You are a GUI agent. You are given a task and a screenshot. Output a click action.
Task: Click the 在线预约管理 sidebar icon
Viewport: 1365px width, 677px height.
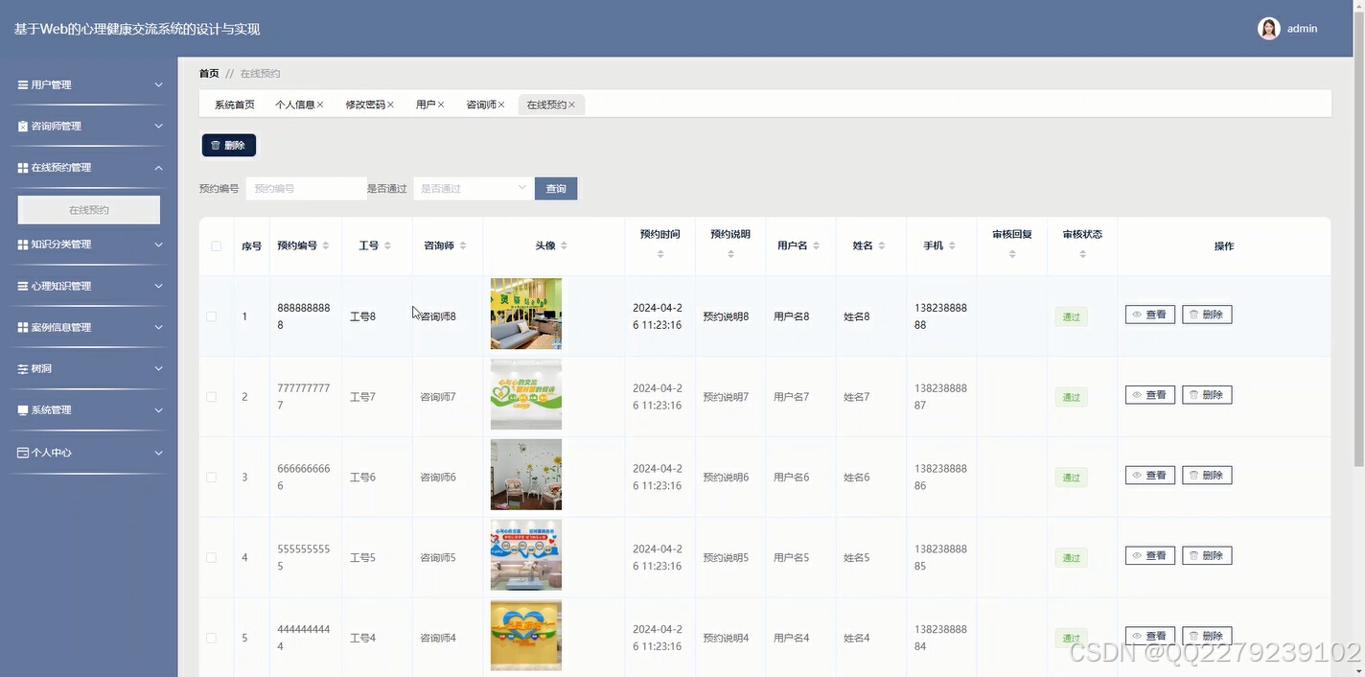click(x=22, y=167)
